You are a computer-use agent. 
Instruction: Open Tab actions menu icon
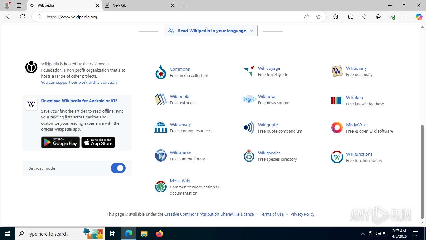point(19,5)
